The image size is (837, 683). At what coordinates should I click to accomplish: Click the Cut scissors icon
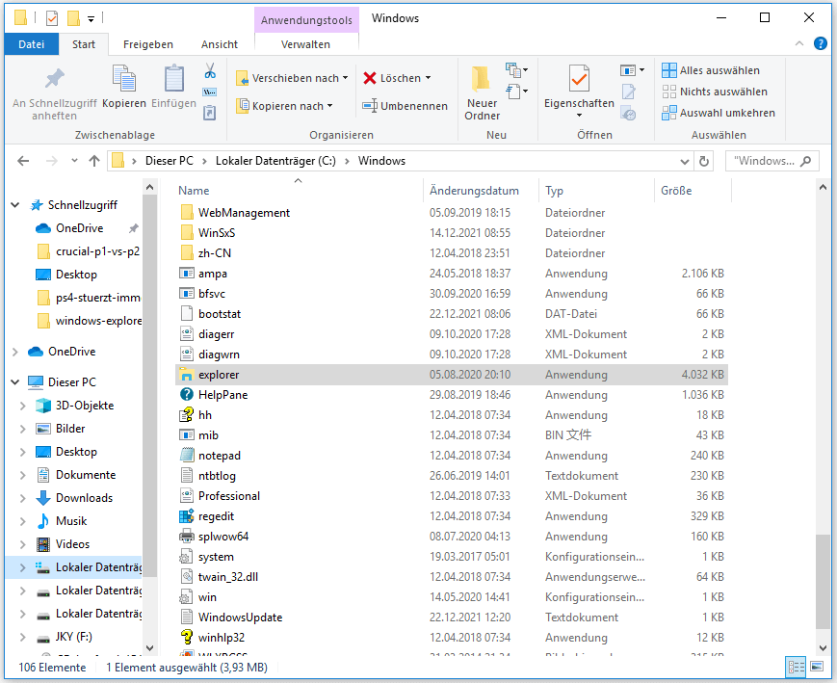coord(210,70)
